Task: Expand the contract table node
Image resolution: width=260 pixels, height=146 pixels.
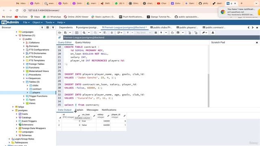Action: 27,89
